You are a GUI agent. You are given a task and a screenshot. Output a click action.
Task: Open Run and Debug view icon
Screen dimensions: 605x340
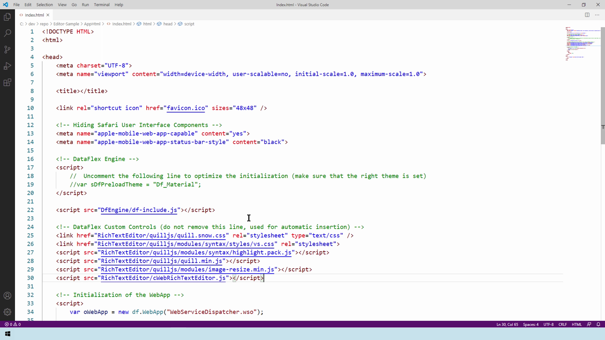pos(7,66)
